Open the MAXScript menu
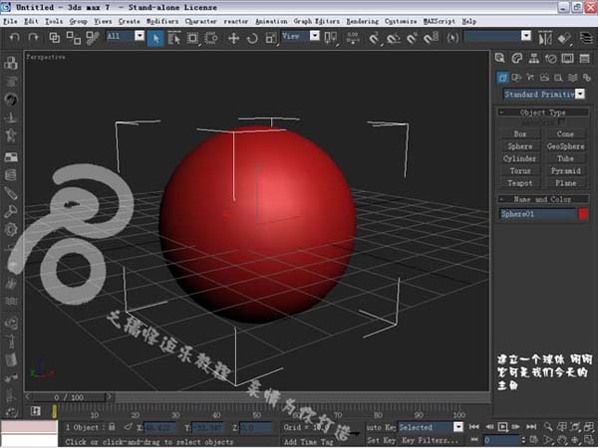Screen dimensions: 598x448 pos(439,21)
